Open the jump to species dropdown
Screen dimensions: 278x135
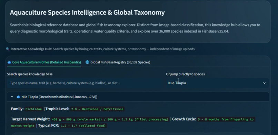(217, 83)
